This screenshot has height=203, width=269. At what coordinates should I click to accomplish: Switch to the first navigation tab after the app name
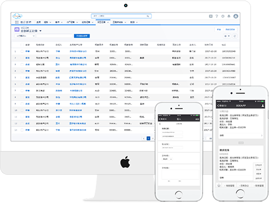pyautogui.click(x=38, y=22)
